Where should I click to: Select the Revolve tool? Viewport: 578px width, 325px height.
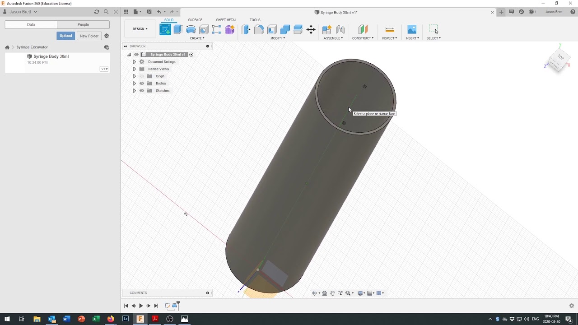tap(191, 30)
